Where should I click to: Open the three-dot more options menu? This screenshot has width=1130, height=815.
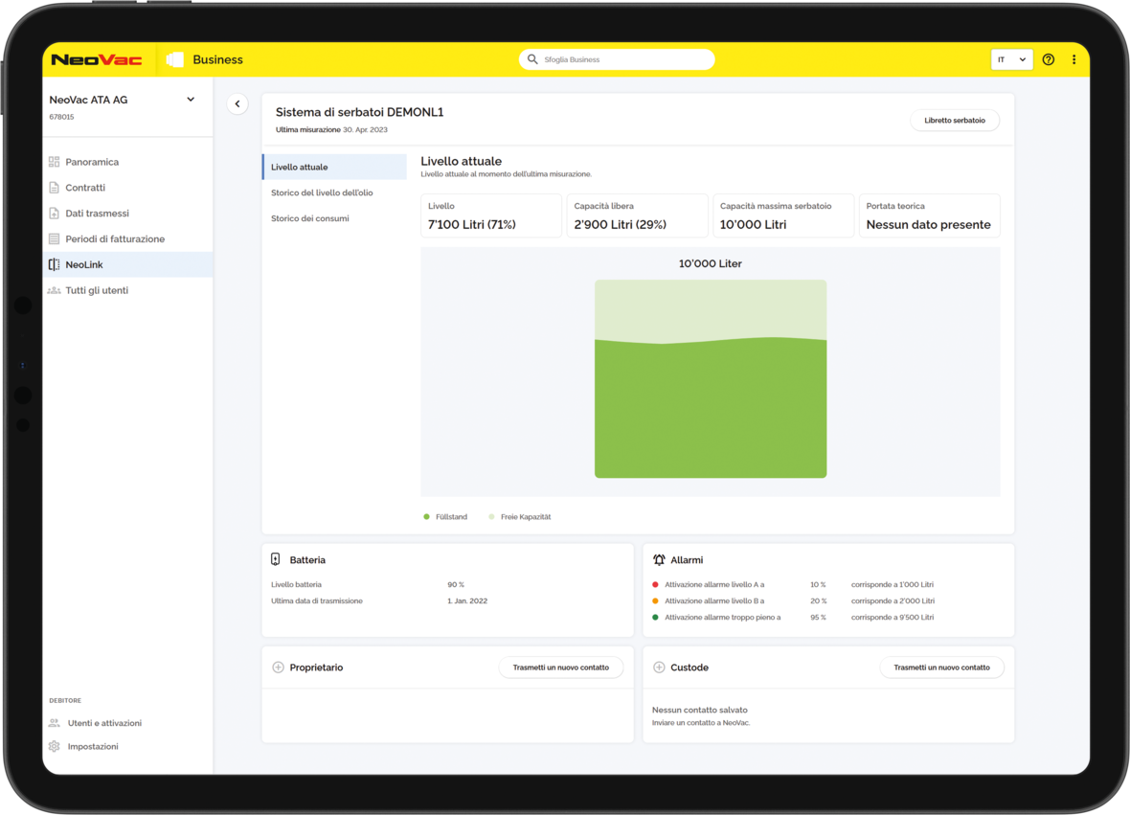point(1073,59)
